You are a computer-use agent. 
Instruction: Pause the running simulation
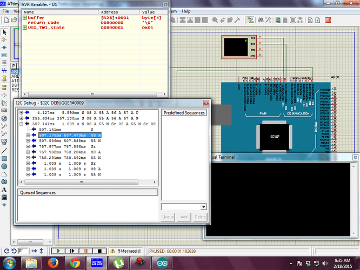pos(86,251)
